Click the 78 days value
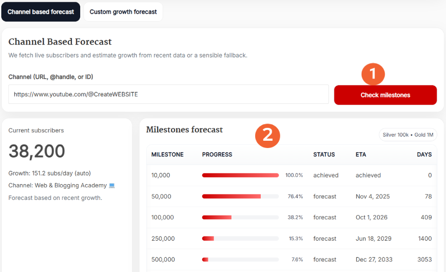The width and height of the screenshot is (446, 272). [x=428, y=196]
